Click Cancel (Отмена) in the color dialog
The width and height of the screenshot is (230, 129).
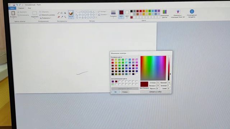[x=125, y=92]
